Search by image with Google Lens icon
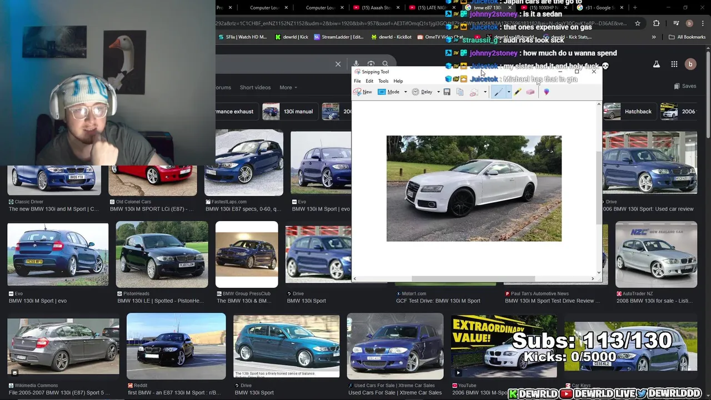Viewport: 711px width, 400px height. 371,64
